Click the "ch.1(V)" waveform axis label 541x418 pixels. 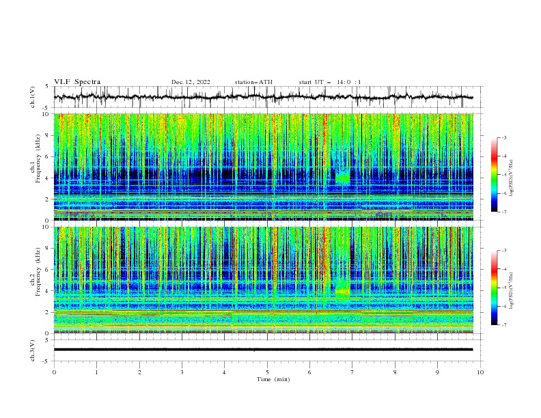coord(33,97)
